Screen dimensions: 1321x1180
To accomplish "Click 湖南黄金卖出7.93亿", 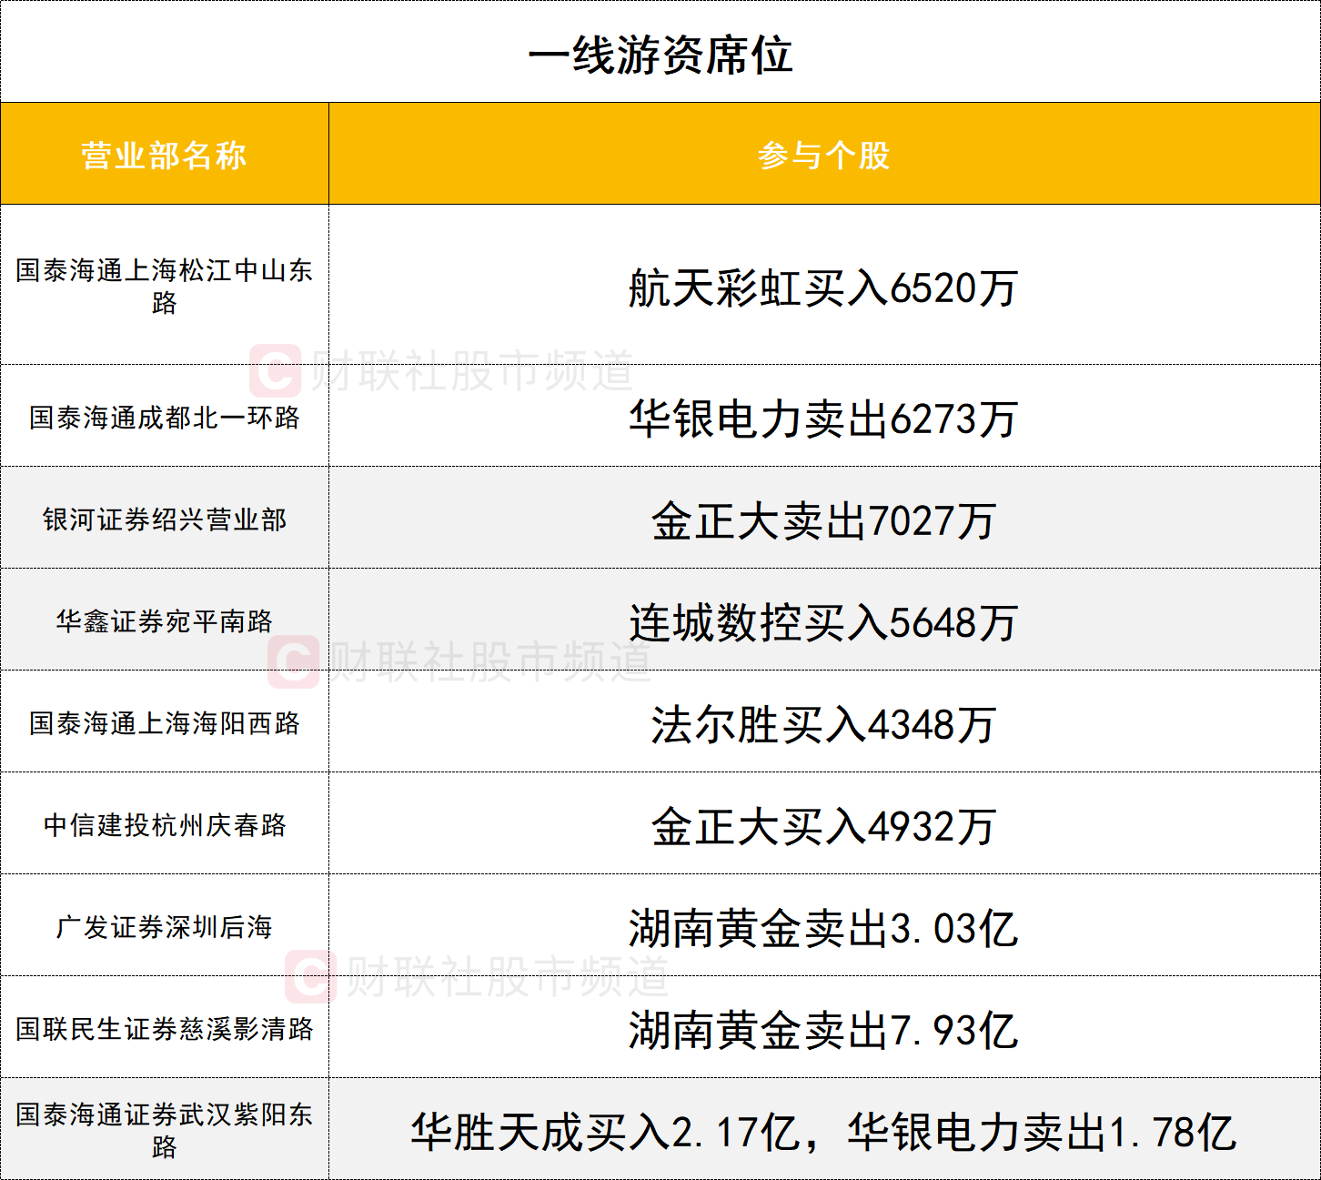I will tap(824, 1030).
